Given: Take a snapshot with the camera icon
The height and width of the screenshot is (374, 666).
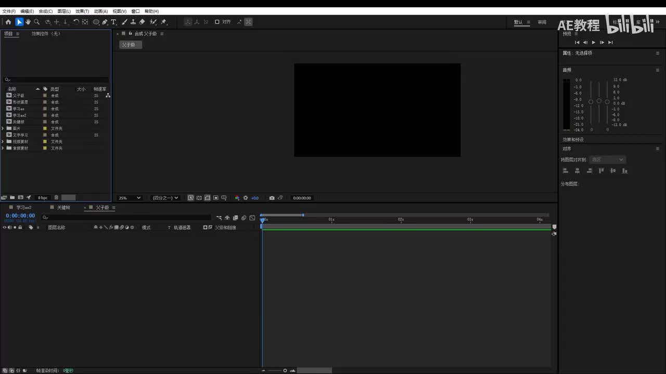Looking at the screenshot, I should coord(272,198).
